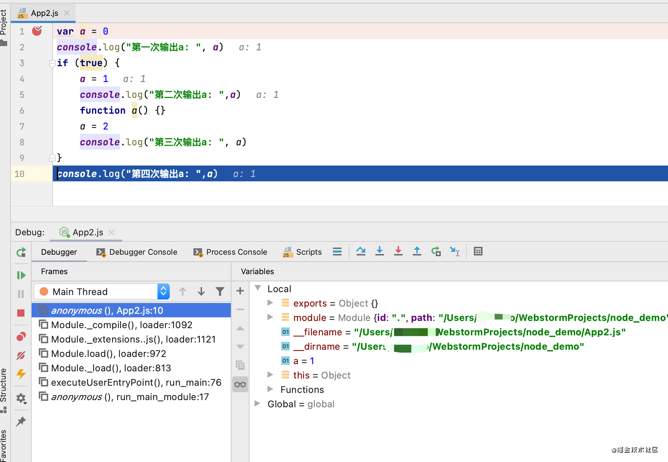Select frame Module._compile loader:1092
Viewport: 668px width, 462px height.
click(x=131, y=325)
